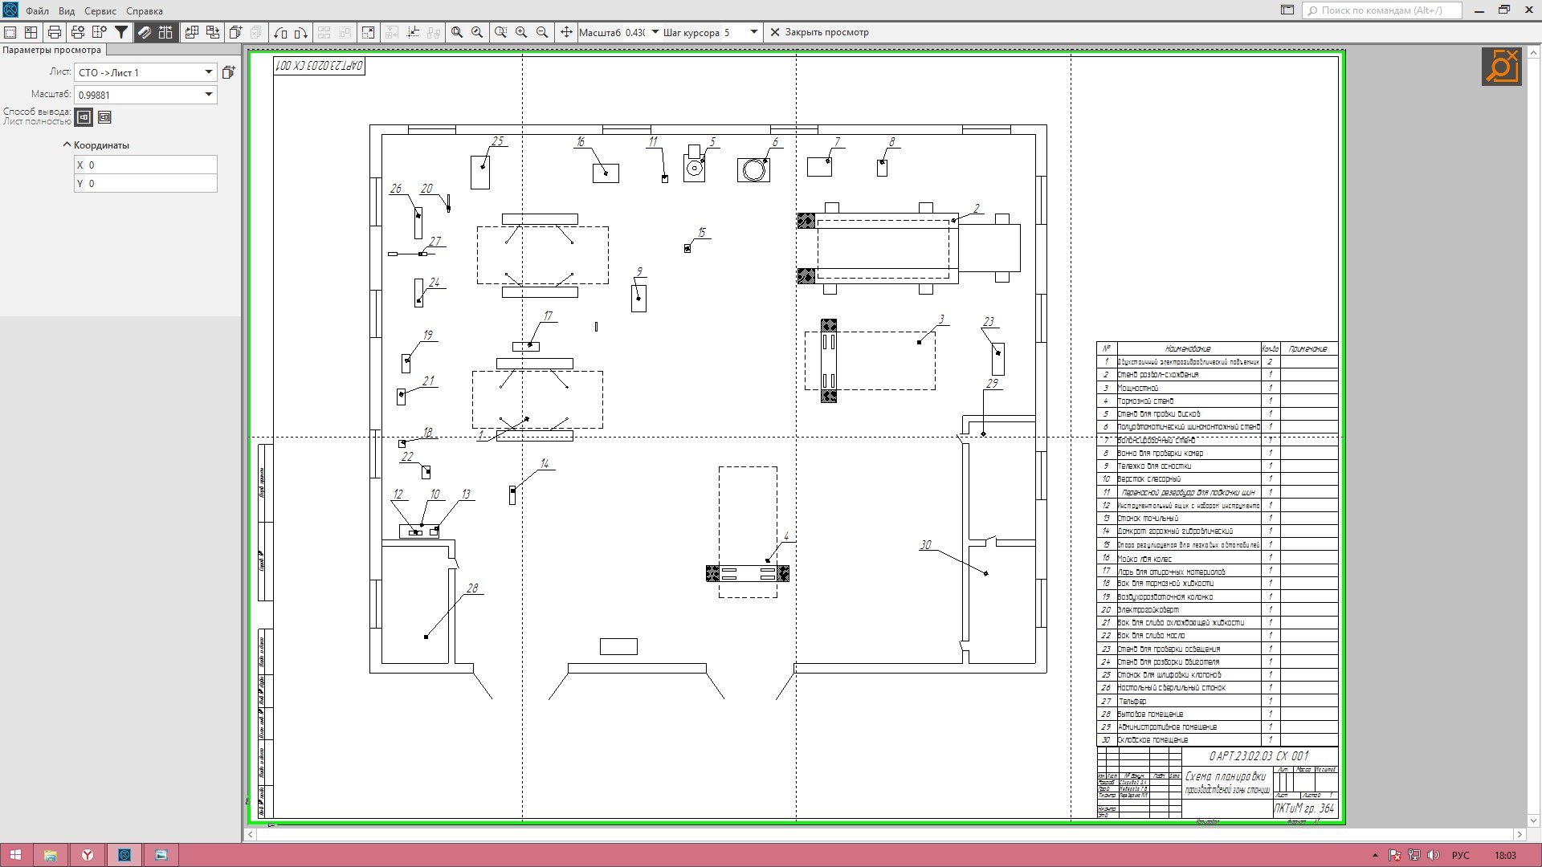
Task: Click Закрыть просмотр button
Action: [x=819, y=32]
